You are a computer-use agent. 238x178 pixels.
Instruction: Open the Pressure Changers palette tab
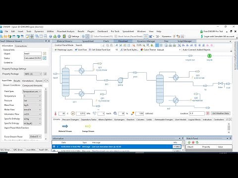tap(70, 120)
